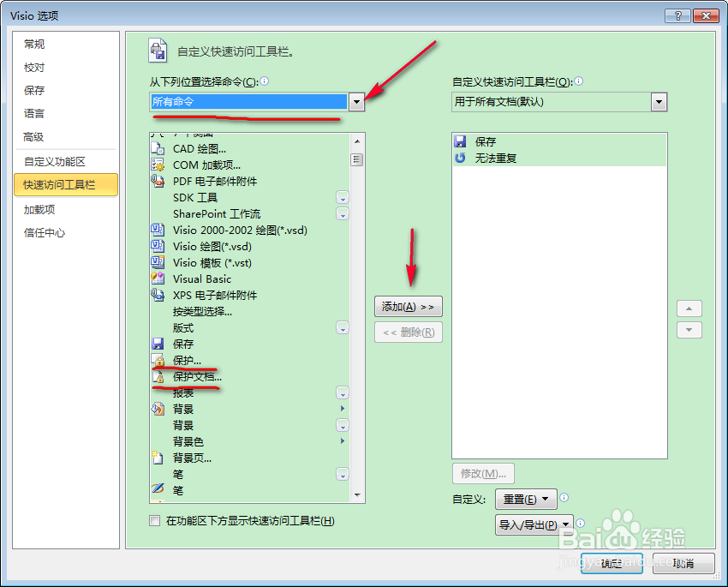Viewport: 728px width, 587px height.
Task: Click the 背景页... page icon
Action: [x=158, y=458]
